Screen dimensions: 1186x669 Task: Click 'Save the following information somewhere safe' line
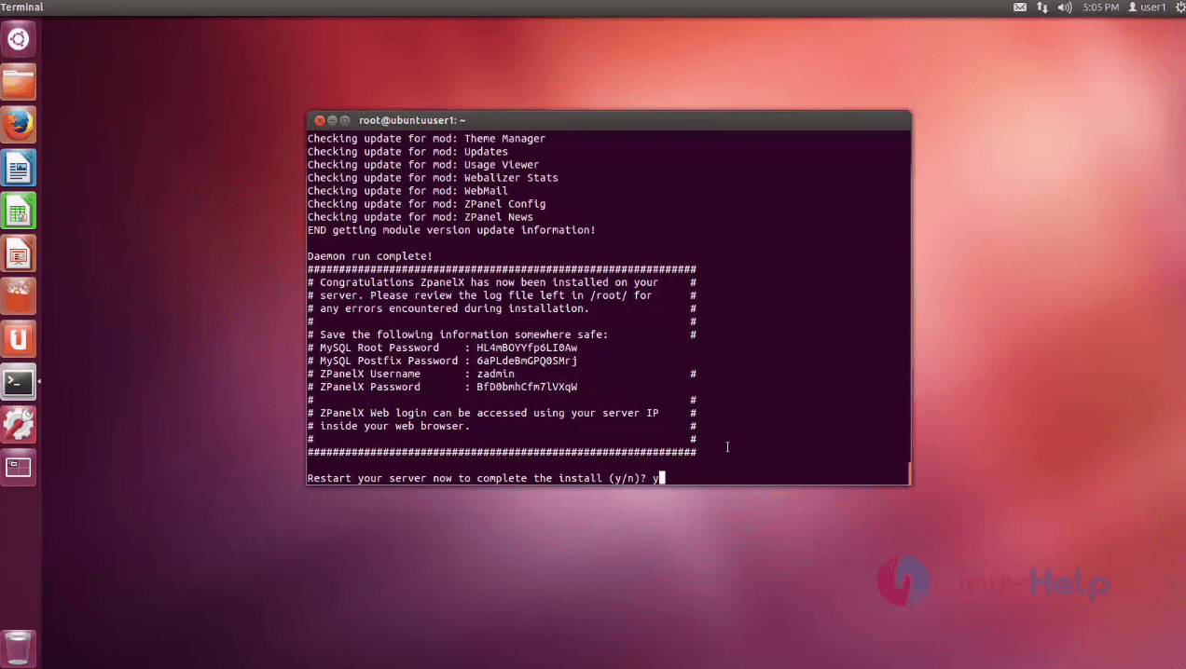click(502, 334)
